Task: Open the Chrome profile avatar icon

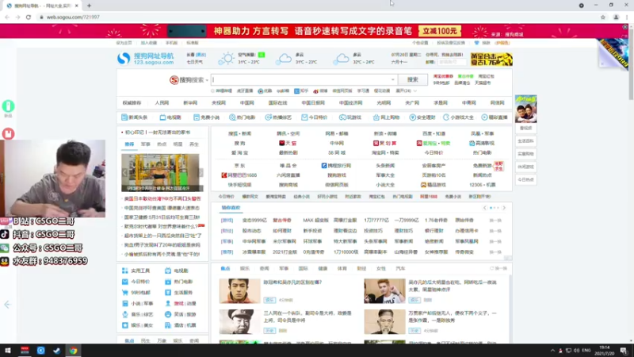Action: [x=617, y=17]
